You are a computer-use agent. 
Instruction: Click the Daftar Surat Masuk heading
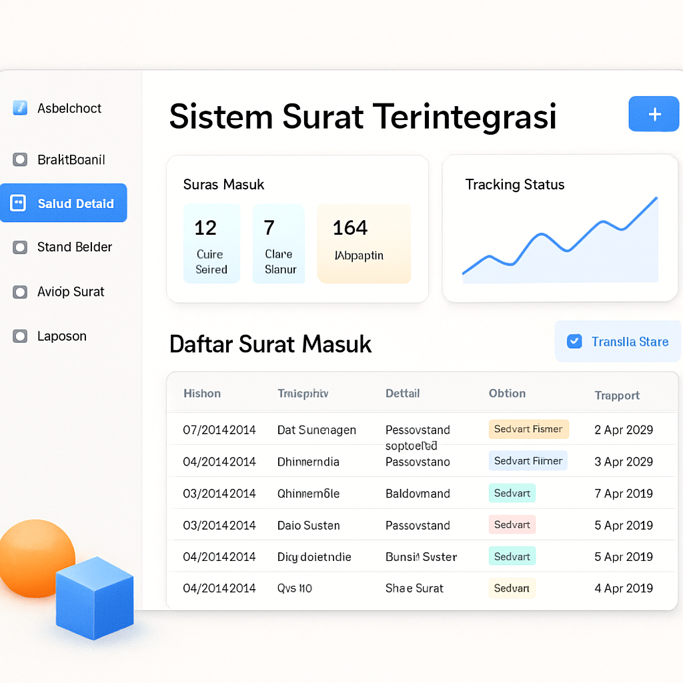pyautogui.click(x=270, y=344)
